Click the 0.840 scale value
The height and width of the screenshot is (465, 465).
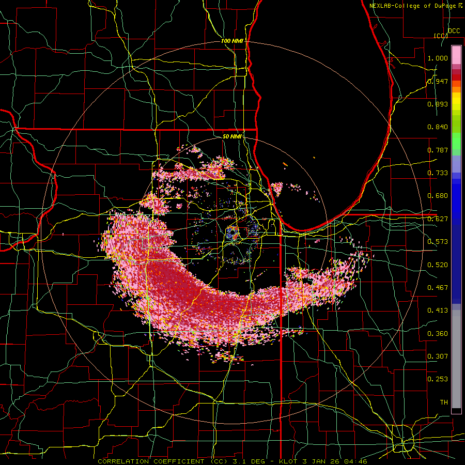[438, 127]
